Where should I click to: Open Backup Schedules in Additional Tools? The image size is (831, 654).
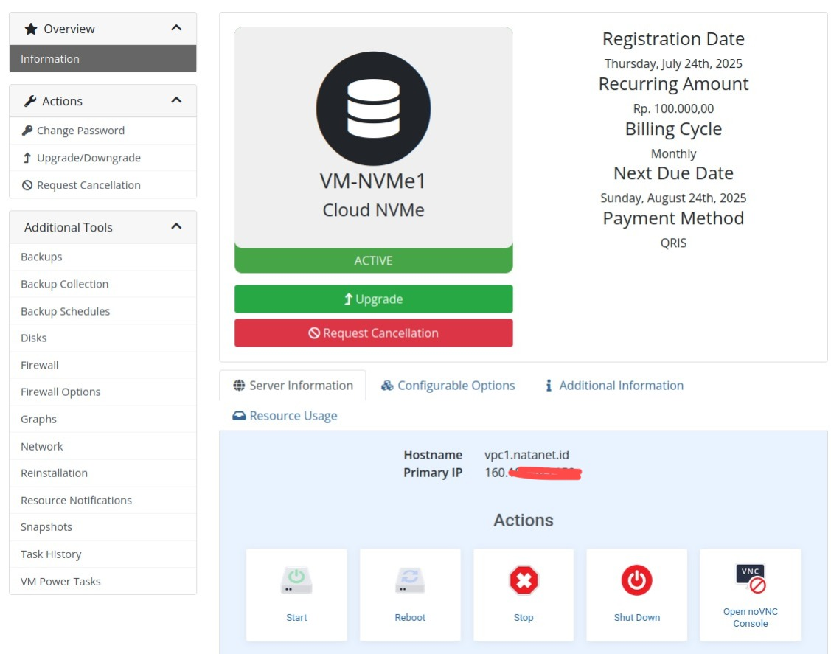pos(102,311)
